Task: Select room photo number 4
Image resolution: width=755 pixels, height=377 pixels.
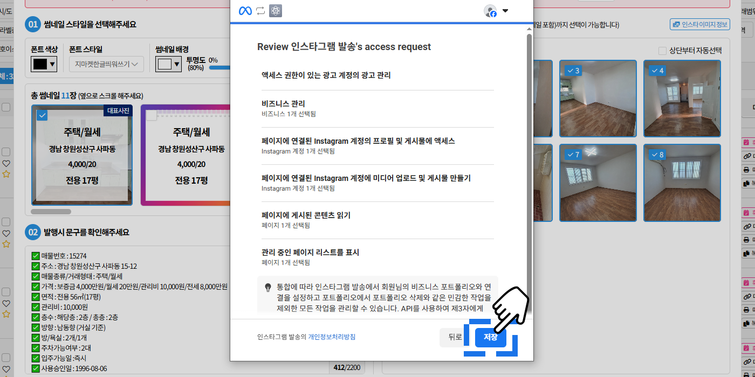Action: tap(682, 99)
